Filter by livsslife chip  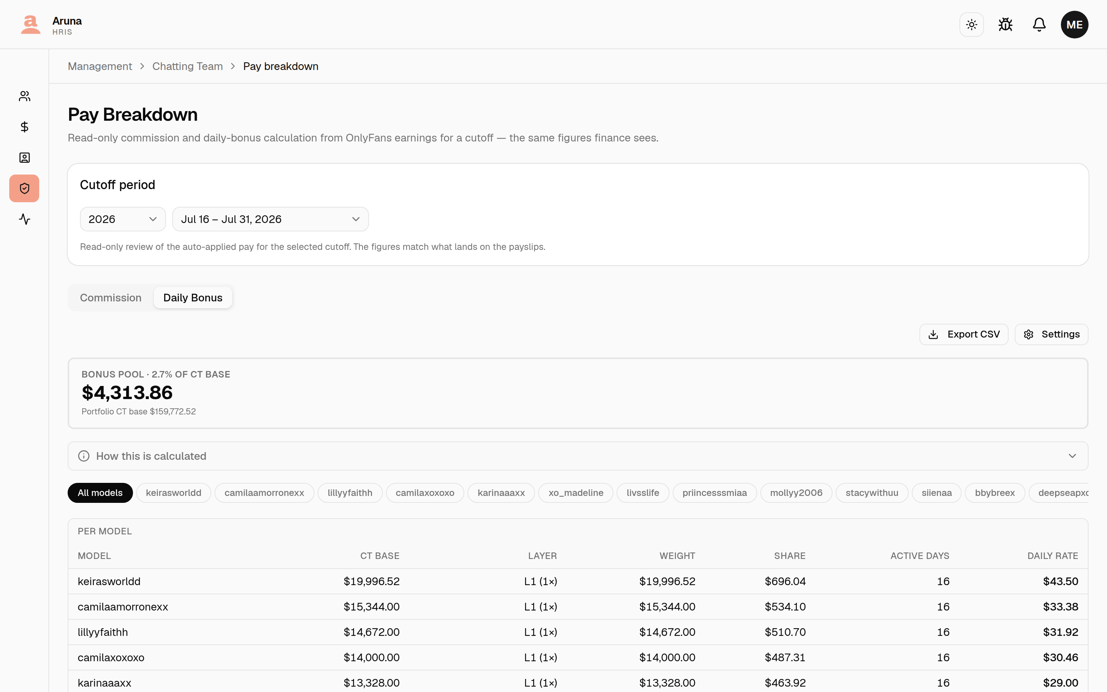click(643, 493)
